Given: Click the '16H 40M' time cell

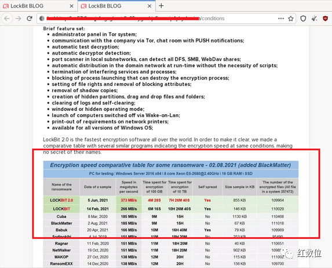Looking at the screenshot, I should click(x=180, y=230).
